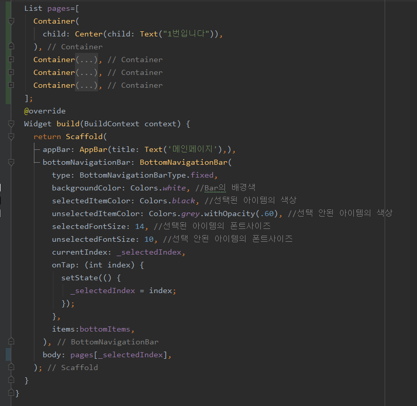Click the italic 'black' color constant
The width and height of the screenshot is (417, 406).
point(183,201)
